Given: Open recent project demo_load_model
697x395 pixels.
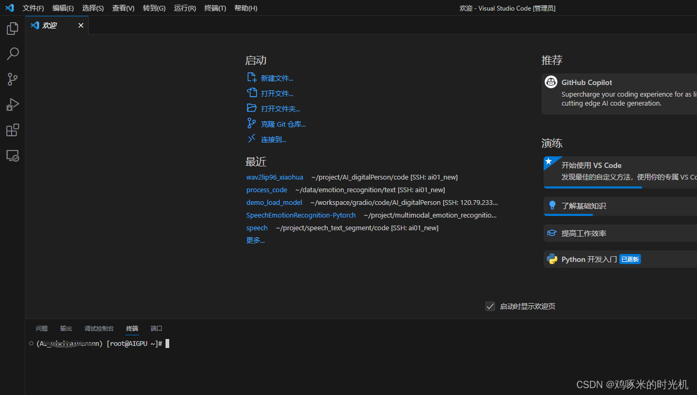Looking at the screenshot, I should click(x=274, y=202).
